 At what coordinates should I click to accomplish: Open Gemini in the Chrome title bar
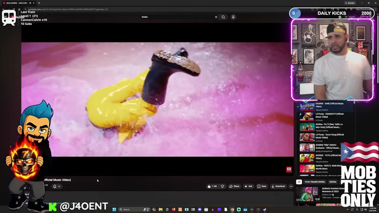(x=350, y=3)
